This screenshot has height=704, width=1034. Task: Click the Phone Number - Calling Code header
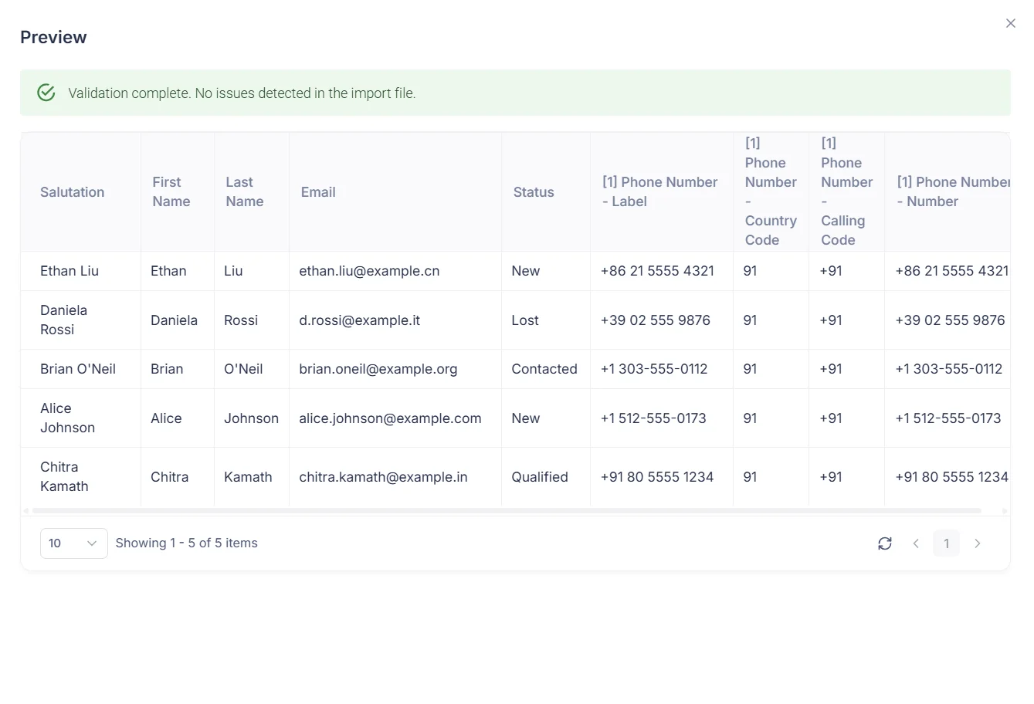(x=846, y=191)
